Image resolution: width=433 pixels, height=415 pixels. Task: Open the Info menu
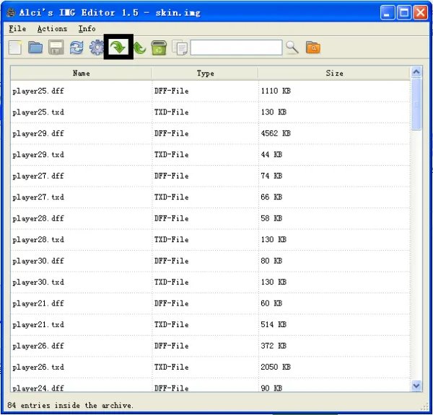[x=87, y=29]
